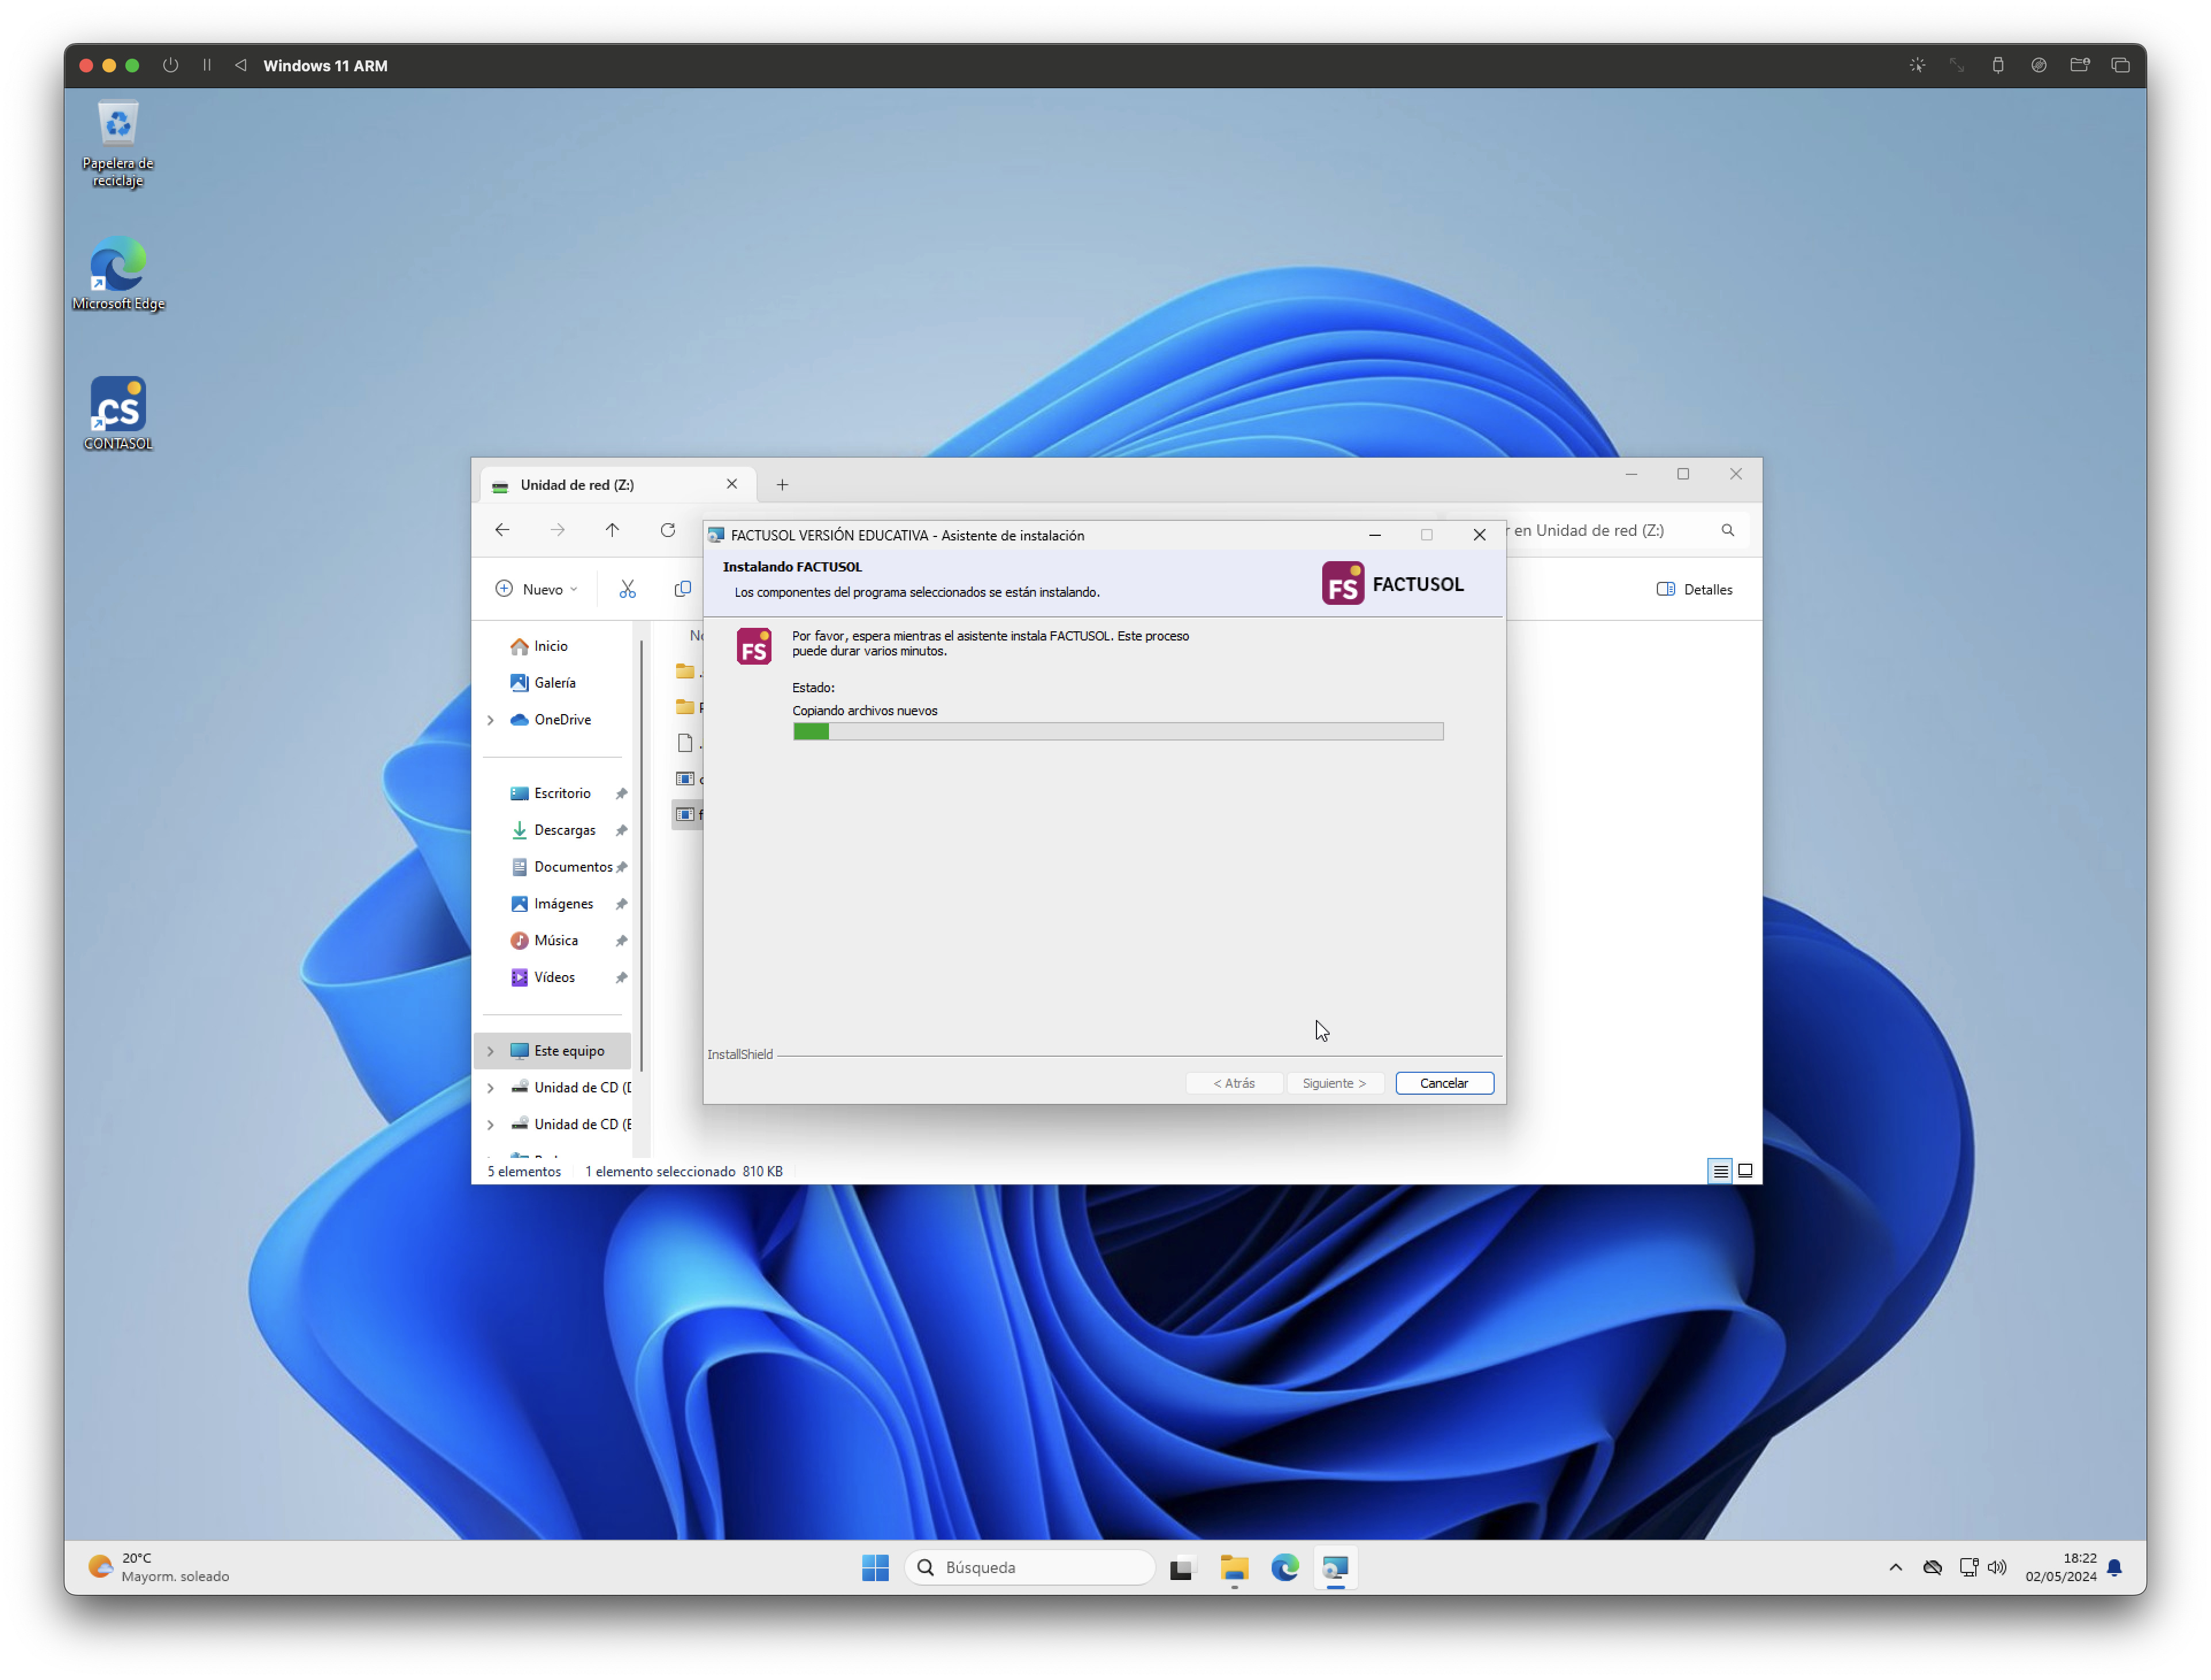2211x1680 pixels.
Task: Click the installer icon in taskbar
Action: [1336, 1567]
